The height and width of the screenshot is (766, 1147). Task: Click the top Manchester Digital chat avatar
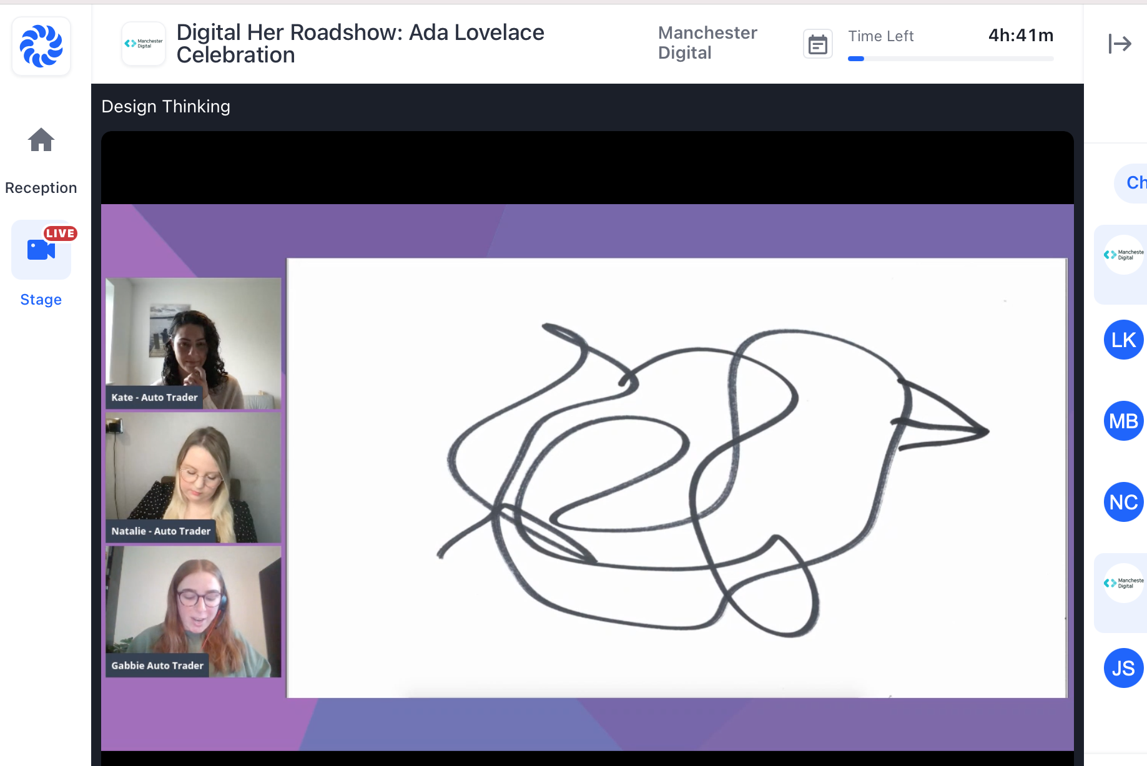1124,255
